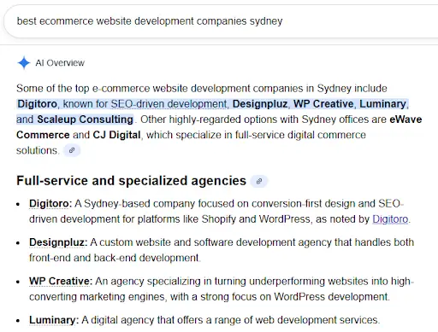Open source link icon after 'solutions.'
438x332 pixels.
coord(72,150)
